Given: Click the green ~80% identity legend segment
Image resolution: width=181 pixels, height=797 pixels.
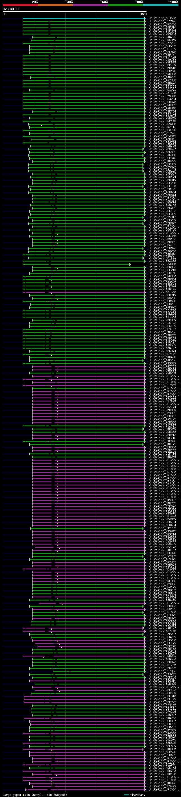Looking at the screenshot, I should 126,5.
